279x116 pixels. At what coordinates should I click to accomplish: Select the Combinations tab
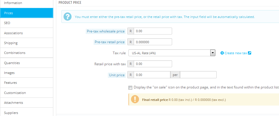tap(27, 53)
